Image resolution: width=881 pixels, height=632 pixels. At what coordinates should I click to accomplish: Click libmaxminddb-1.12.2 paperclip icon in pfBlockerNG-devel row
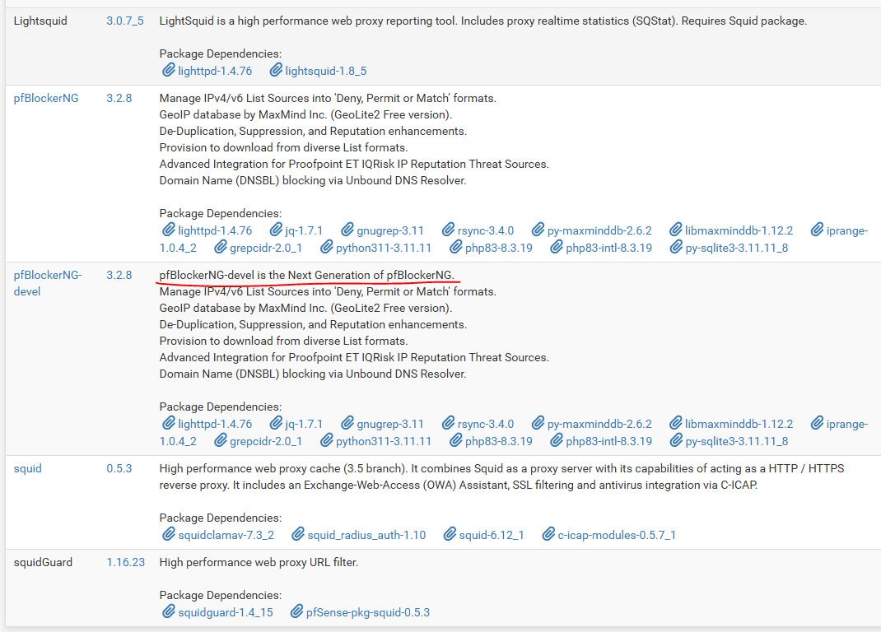click(x=675, y=423)
